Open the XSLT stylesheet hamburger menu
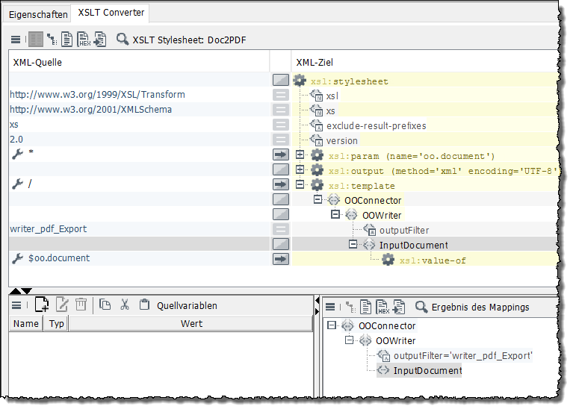 (x=16, y=40)
